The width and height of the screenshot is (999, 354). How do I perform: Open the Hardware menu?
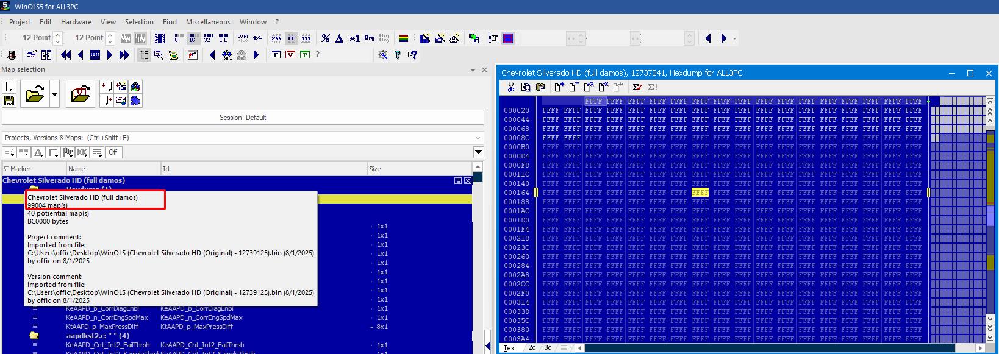point(76,22)
